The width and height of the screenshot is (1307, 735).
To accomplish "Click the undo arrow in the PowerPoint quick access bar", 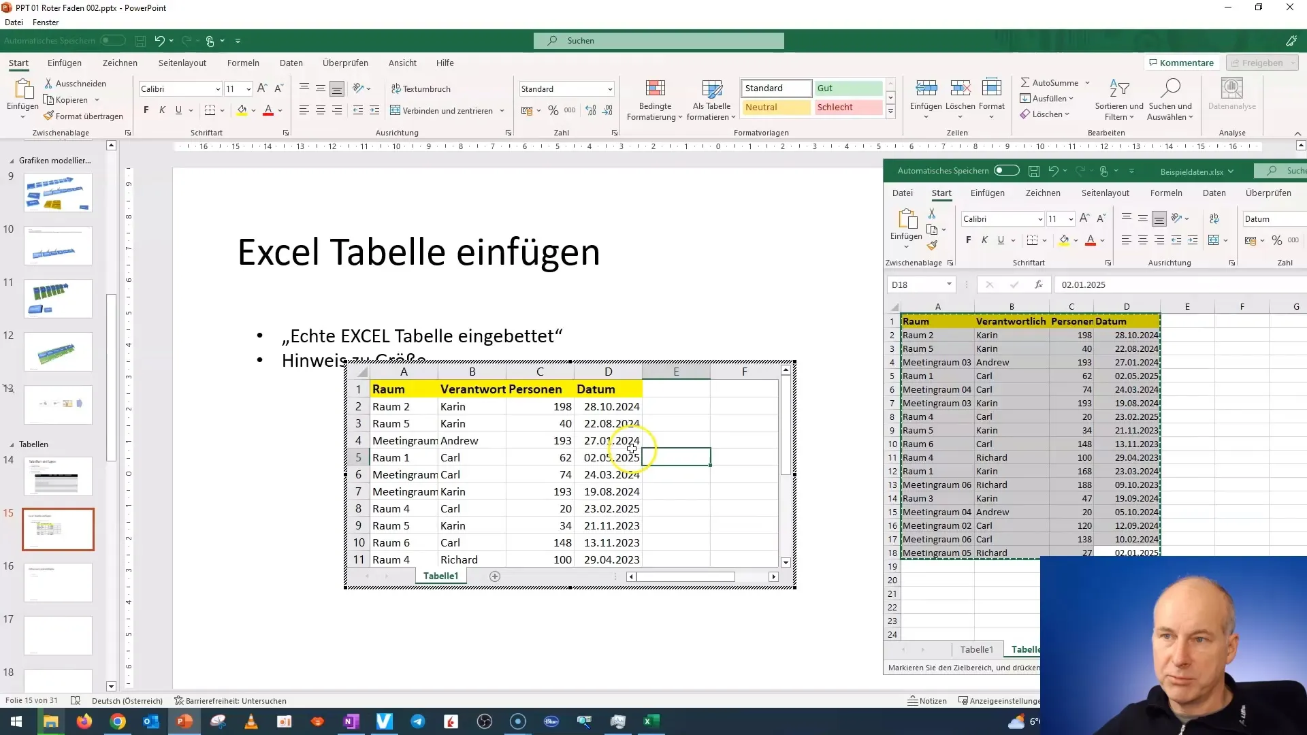I will [159, 41].
